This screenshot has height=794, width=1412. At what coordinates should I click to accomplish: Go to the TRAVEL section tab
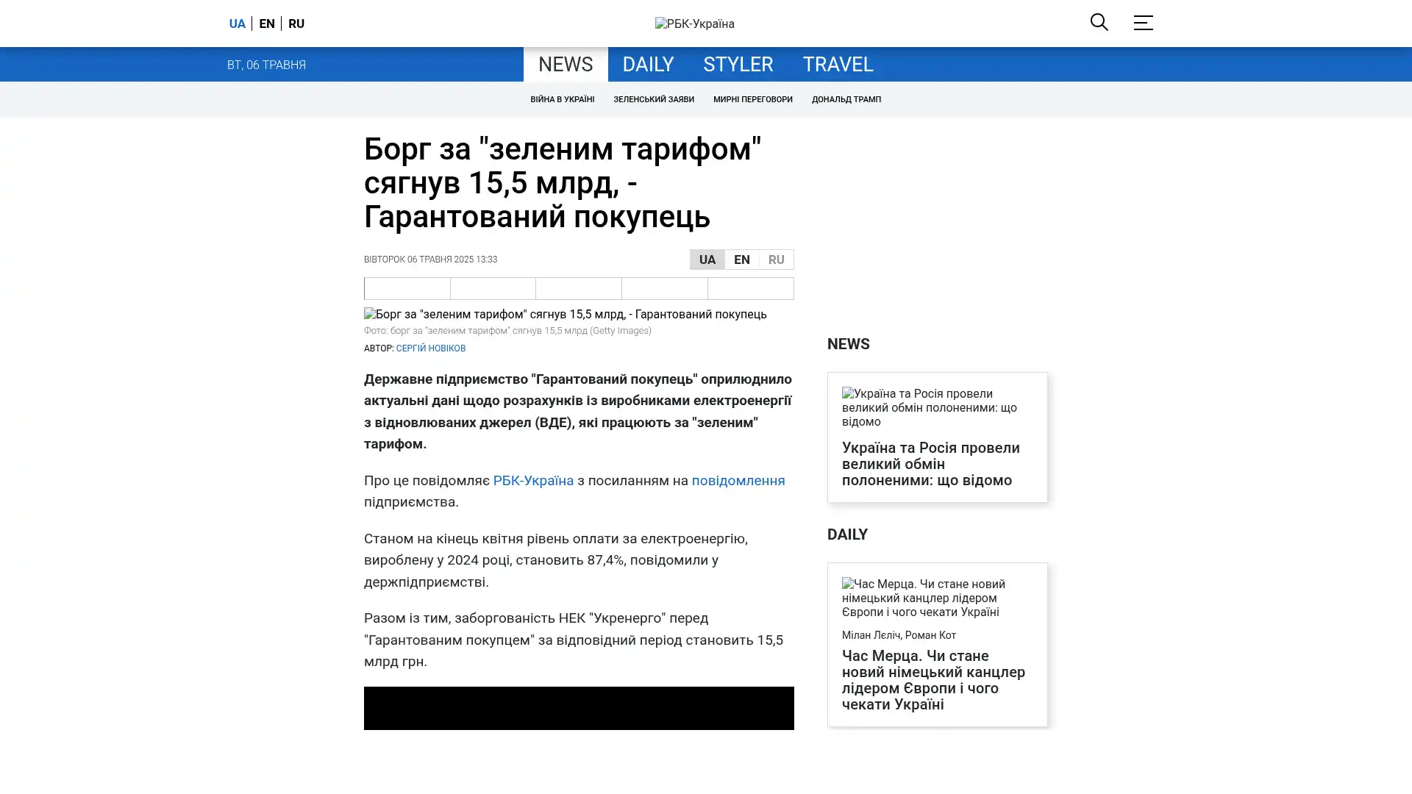point(837,65)
